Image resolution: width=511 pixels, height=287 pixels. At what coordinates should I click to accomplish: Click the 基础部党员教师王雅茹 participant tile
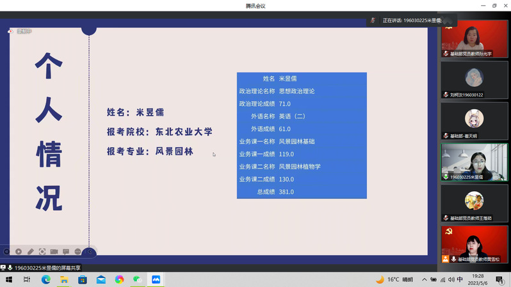point(474,202)
